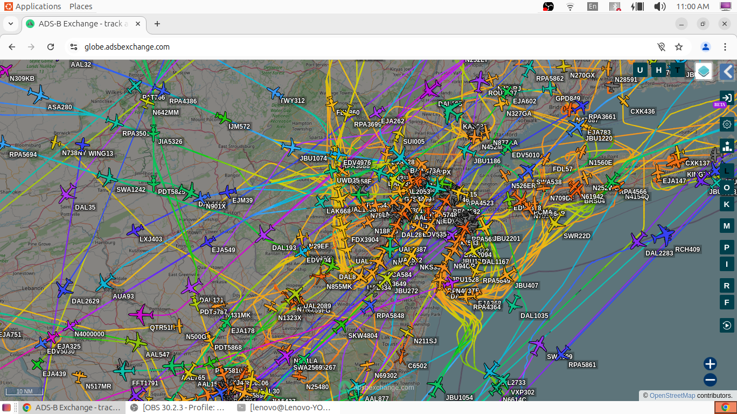The image size is (737, 414).
Task: Toggle the F map button
Action: point(727,302)
